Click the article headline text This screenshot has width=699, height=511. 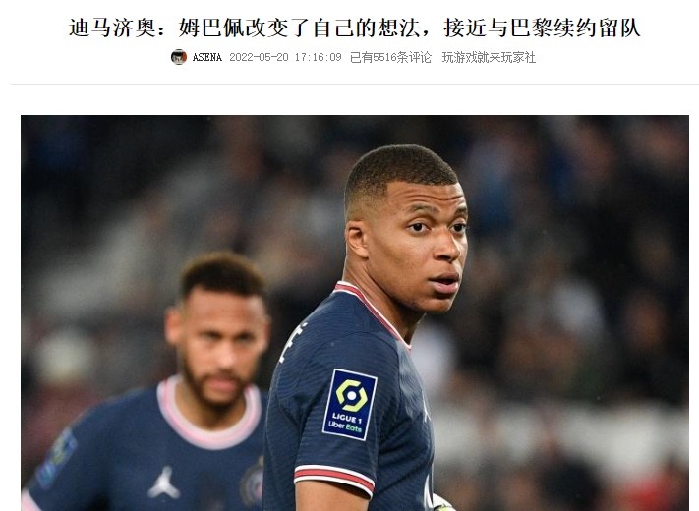click(x=354, y=28)
